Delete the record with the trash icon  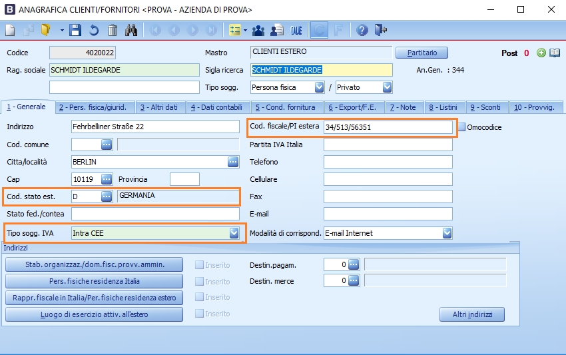(x=113, y=30)
